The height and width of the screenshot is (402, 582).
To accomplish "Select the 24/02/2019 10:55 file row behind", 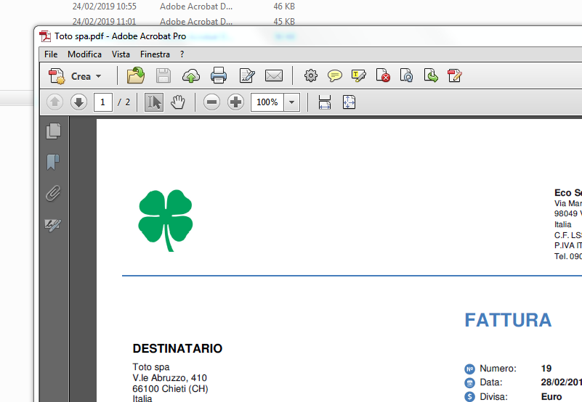I will (184, 7).
